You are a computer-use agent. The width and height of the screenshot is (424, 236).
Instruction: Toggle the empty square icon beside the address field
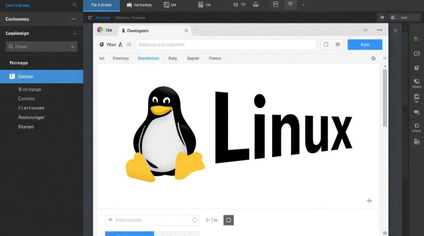click(326, 45)
